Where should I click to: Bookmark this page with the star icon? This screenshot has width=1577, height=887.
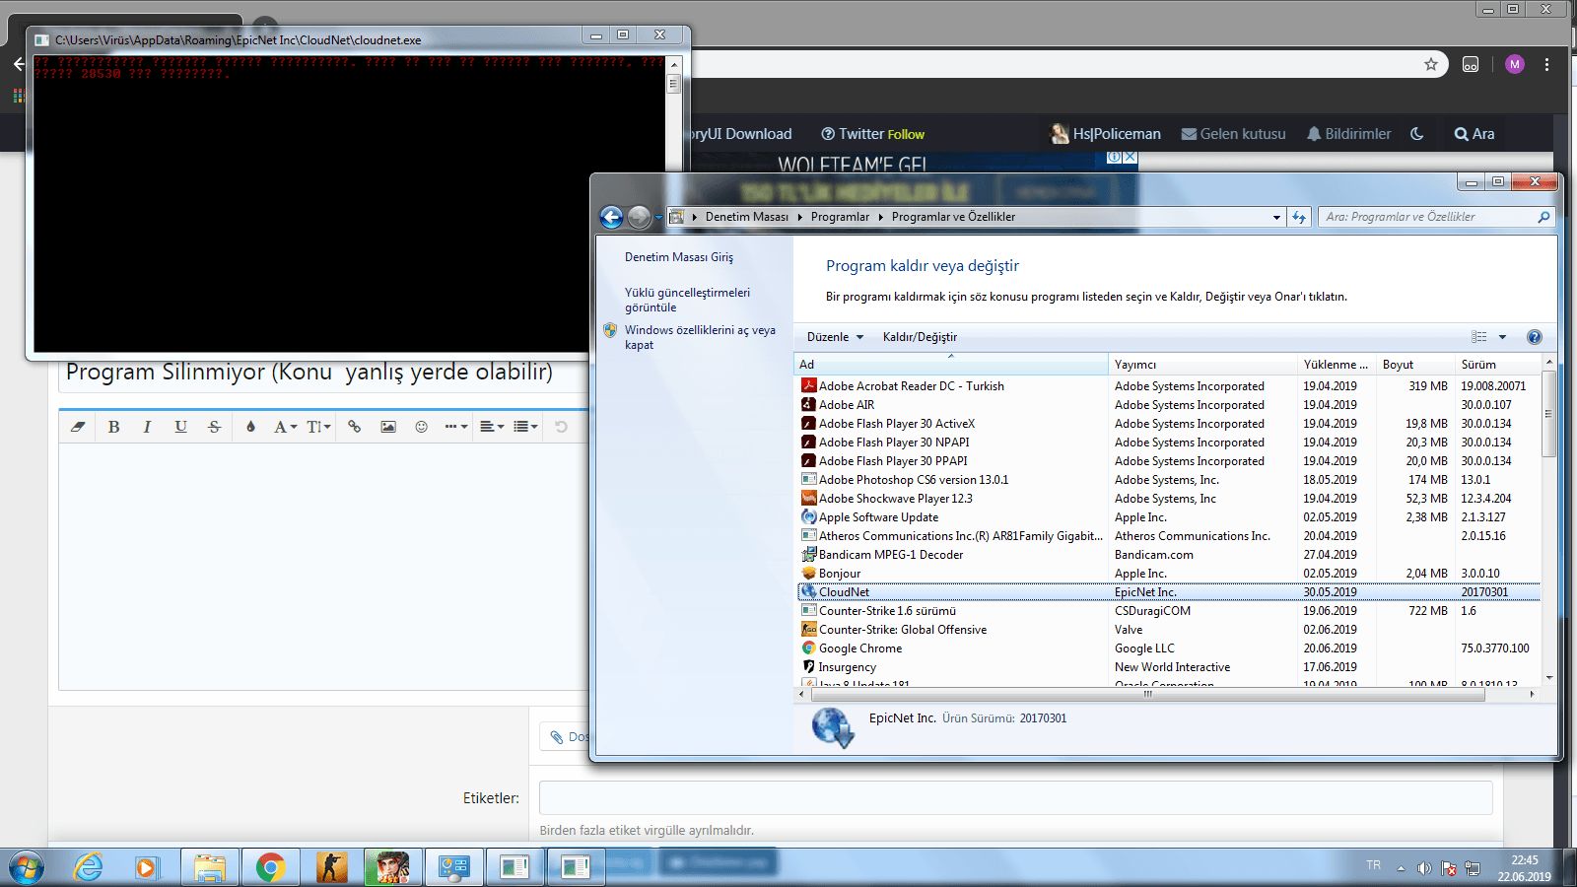pyautogui.click(x=1431, y=64)
